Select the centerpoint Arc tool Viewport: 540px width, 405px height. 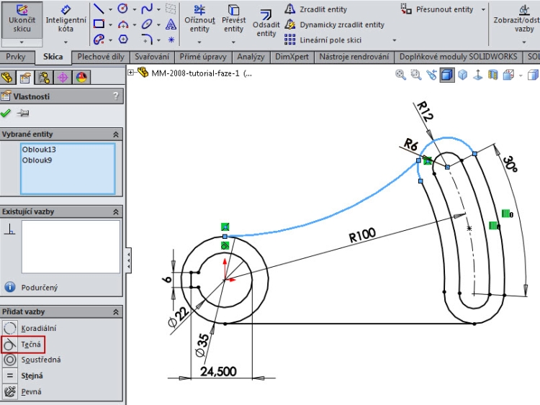click(123, 24)
